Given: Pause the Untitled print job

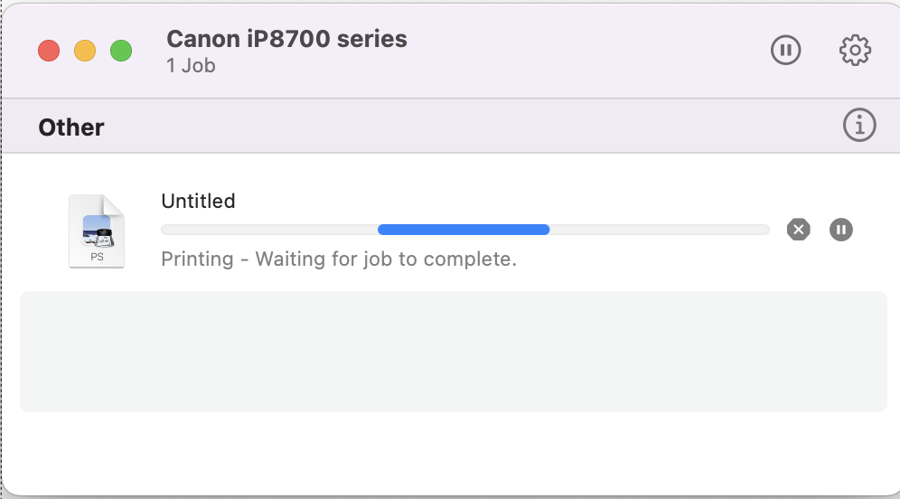Looking at the screenshot, I should point(840,230).
